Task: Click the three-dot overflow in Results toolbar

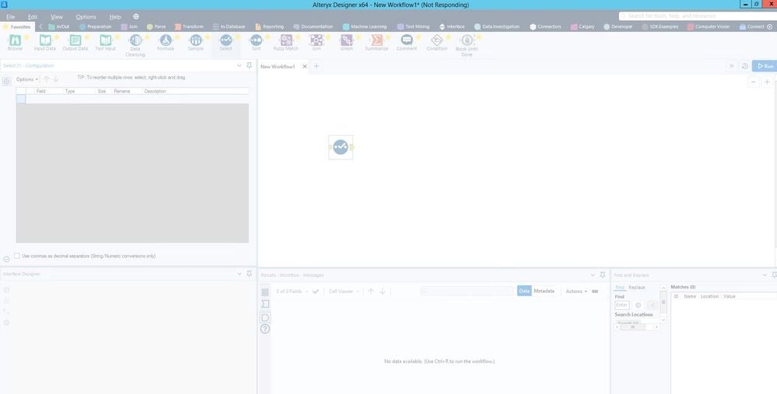Action: tap(595, 291)
